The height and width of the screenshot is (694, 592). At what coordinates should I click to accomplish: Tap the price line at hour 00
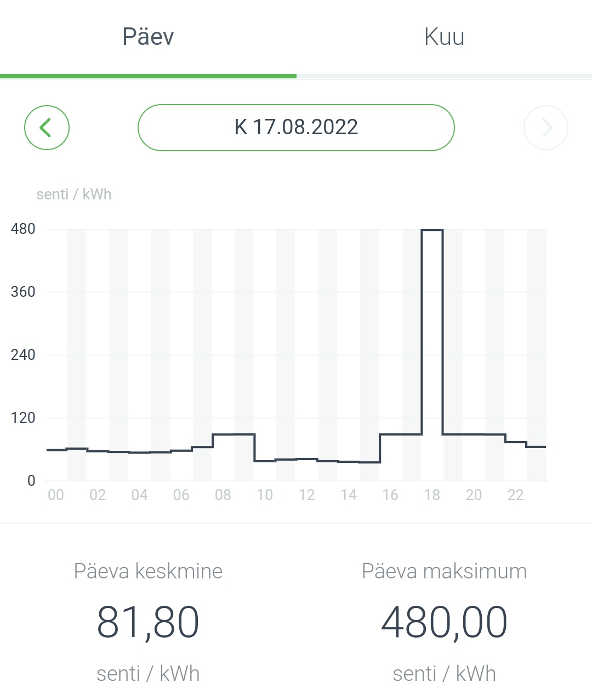tap(56, 450)
